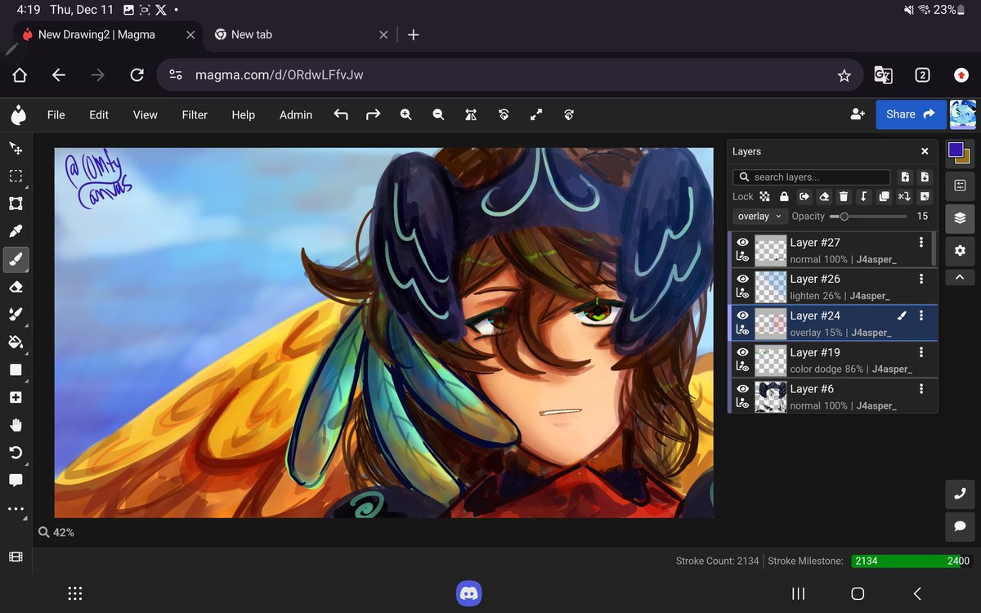Select the rectangular selection tool
The image size is (981, 613).
pos(16,176)
